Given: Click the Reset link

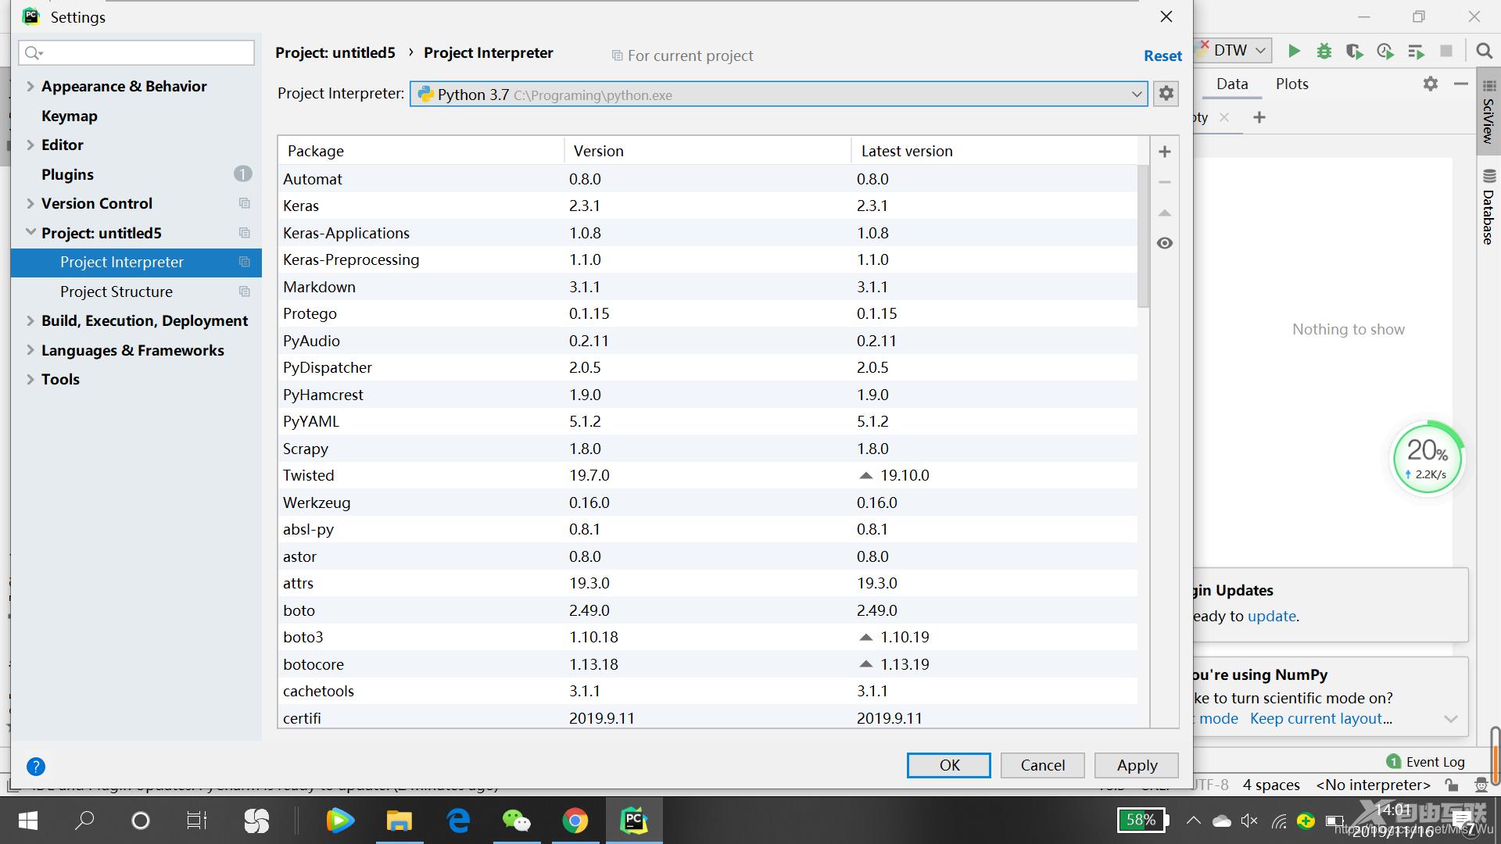Looking at the screenshot, I should 1162,55.
